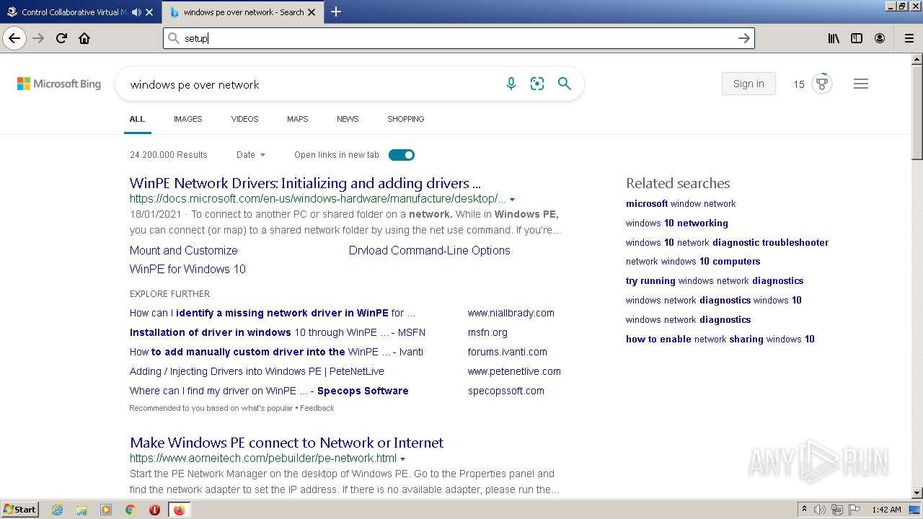Switch to the IMAGES tab

(187, 119)
